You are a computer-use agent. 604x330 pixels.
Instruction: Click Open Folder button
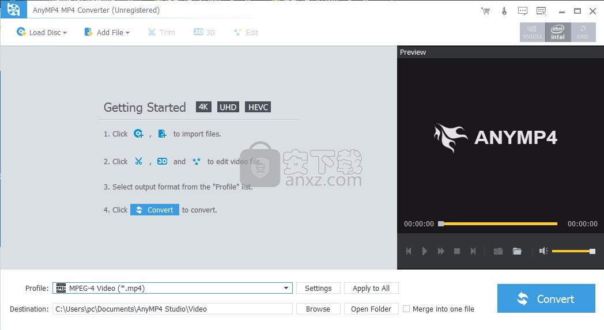[x=371, y=309]
